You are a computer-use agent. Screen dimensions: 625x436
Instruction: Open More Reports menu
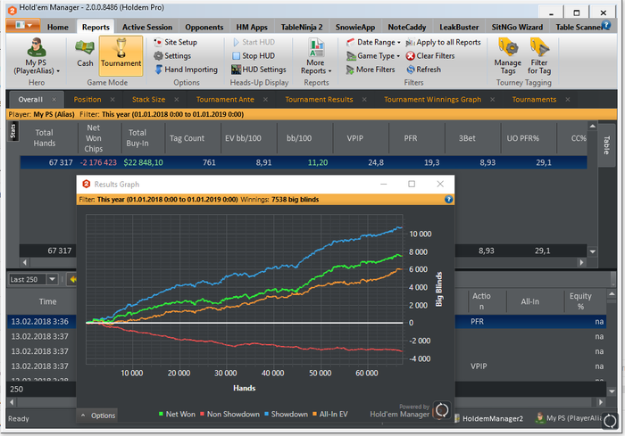[316, 56]
